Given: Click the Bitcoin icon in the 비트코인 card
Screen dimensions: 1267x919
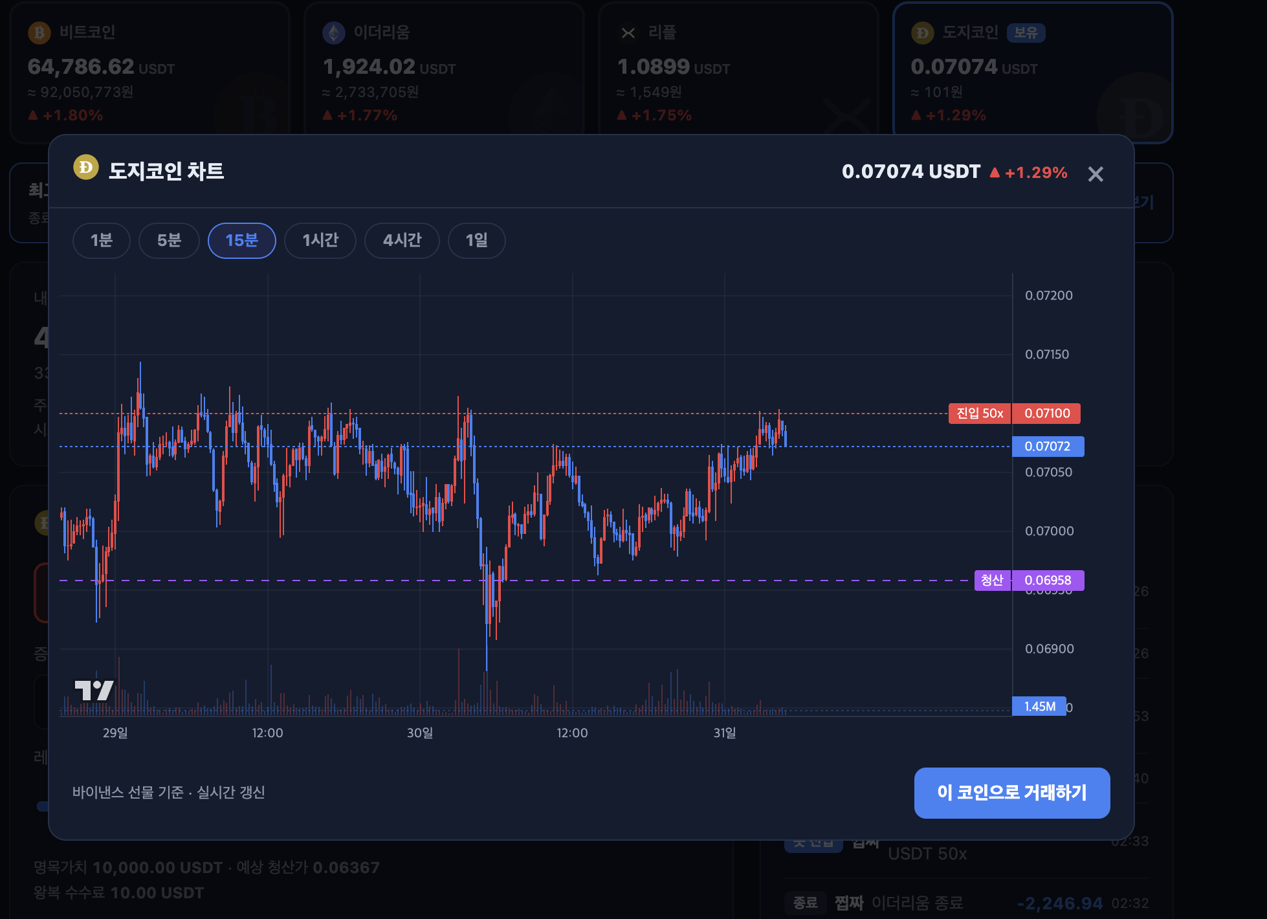Looking at the screenshot, I should [x=39, y=32].
